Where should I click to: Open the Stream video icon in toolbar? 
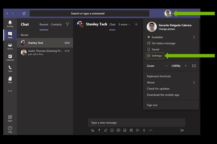click(138, 130)
